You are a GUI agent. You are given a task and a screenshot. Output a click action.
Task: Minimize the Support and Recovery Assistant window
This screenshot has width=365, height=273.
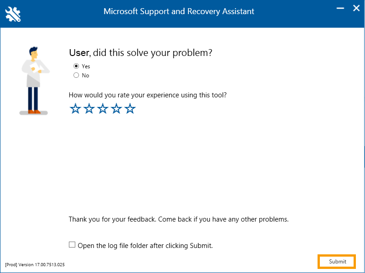(340, 8)
